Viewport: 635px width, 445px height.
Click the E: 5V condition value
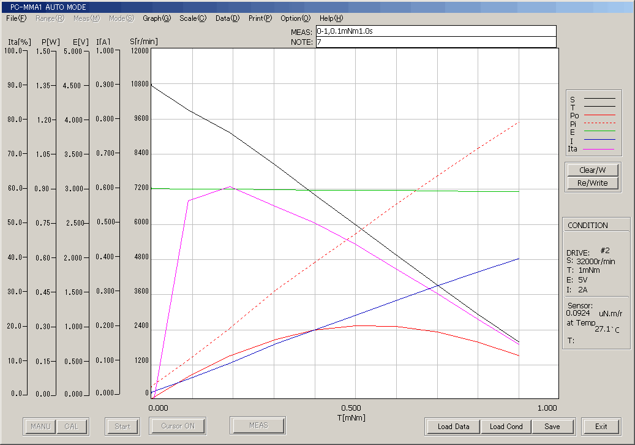(x=577, y=280)
